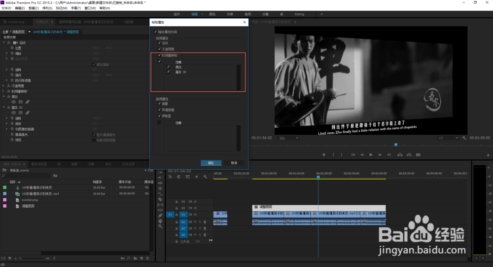Click the microphone voice-over icon on A1
The image size is (493, 267).
click(205, 222)
